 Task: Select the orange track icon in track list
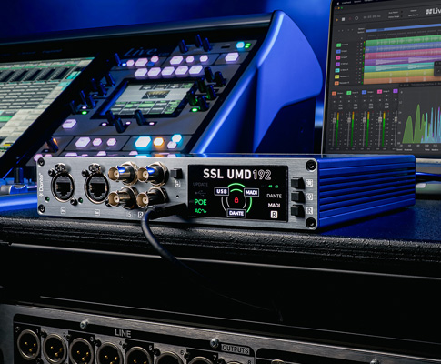(336, 83)
